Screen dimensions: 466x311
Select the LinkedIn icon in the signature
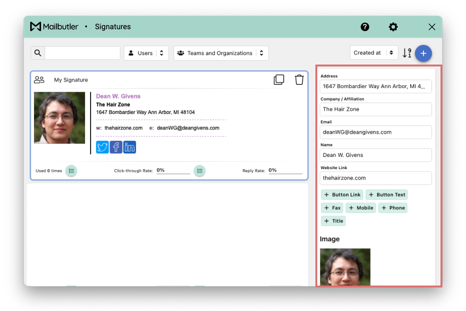129,147
